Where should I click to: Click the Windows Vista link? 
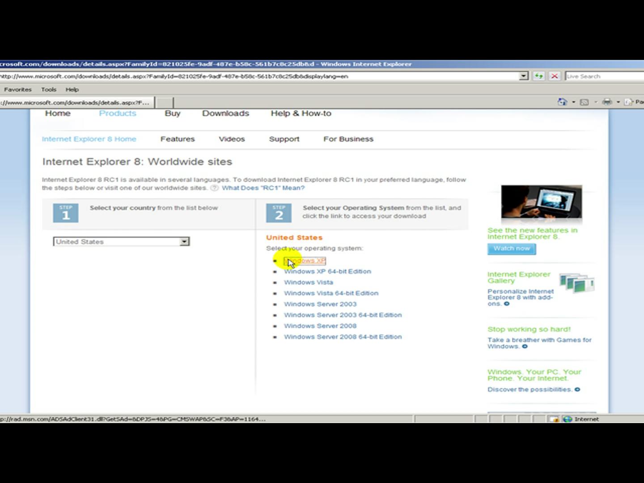pyautogui.click(x=309, y=282)
